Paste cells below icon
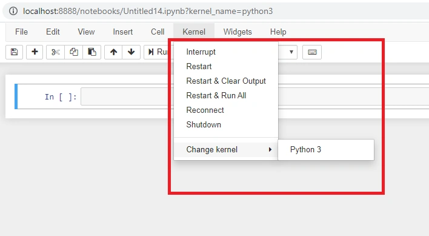429x236 pixels. (x=91, y=52)
